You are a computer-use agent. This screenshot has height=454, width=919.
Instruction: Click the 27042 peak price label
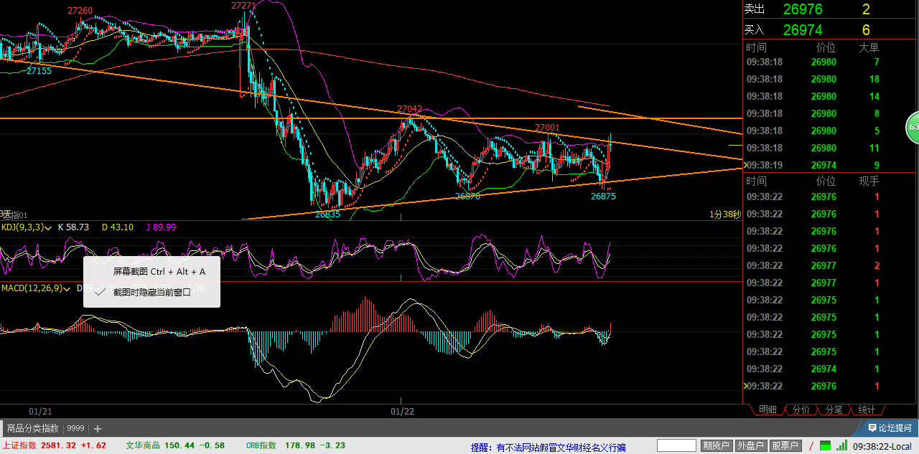click(410, 109)
